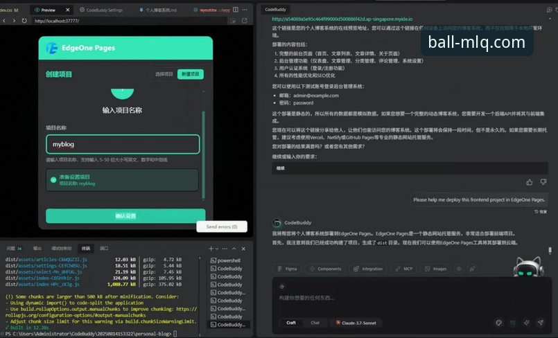Select the 选择项目 option
The image size is (558, 338).
[164, 74]
